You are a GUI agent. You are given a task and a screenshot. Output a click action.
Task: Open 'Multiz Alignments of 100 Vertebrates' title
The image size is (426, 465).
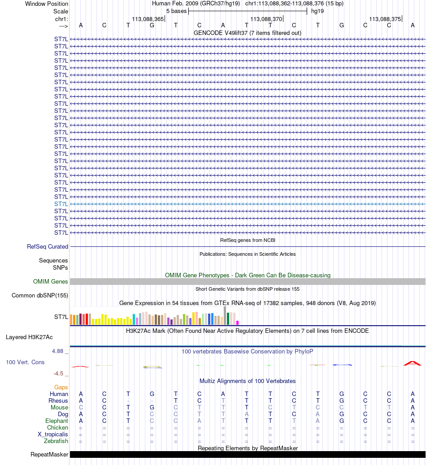(248, 381)
